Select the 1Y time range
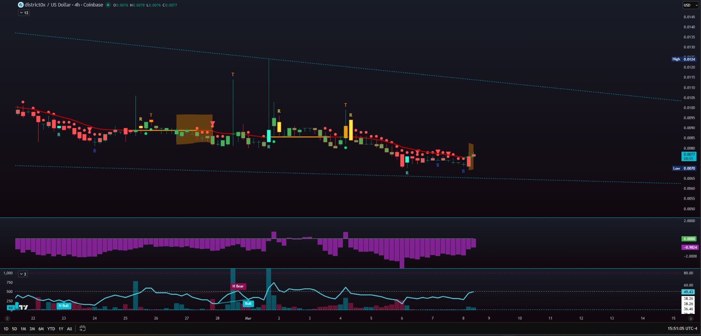The width and height of the screenshot is (701, 336). click(61, 329)
